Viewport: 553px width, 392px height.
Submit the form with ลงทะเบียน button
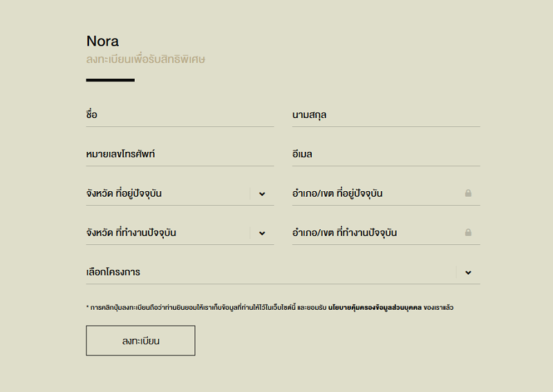pos(140,340)
